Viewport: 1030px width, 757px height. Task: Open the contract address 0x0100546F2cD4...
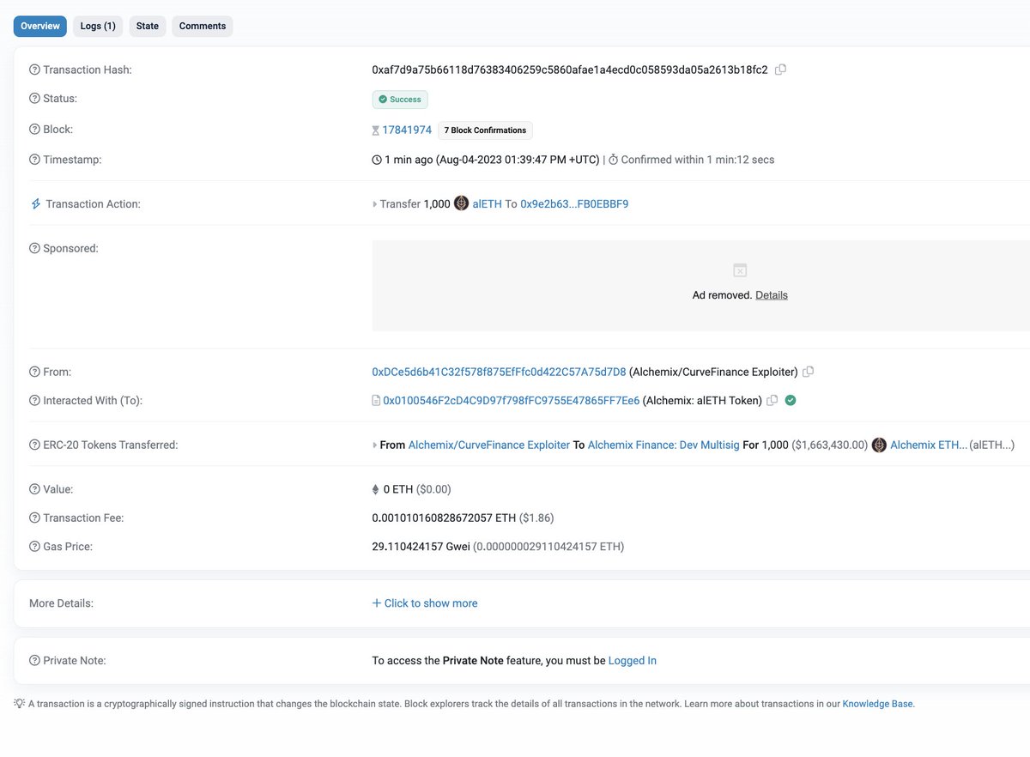(x=511, y=401)
